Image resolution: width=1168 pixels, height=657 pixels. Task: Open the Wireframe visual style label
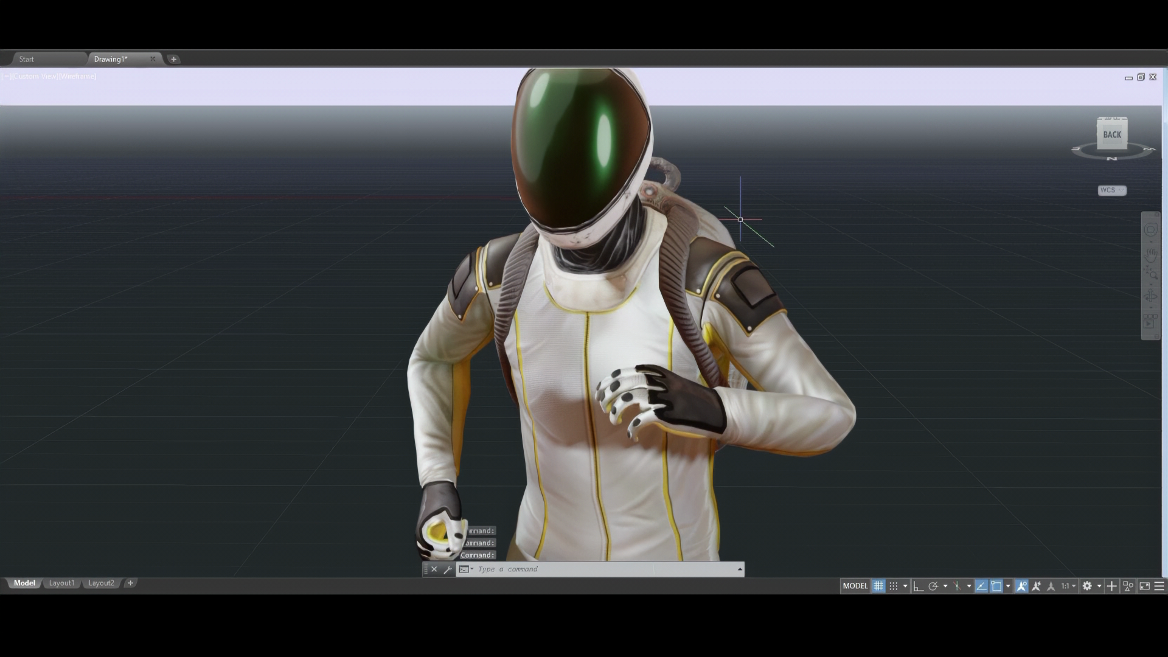[78, 76]
